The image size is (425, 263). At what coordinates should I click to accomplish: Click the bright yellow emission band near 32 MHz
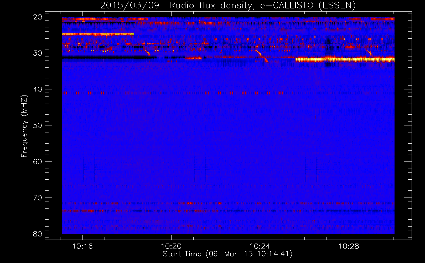tap(345, 60)
